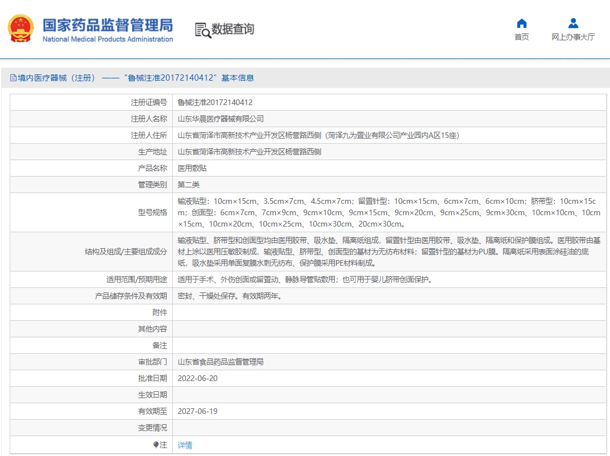
Task: Click the bulb icon beside 注
Action: click(x=156, y=445)
